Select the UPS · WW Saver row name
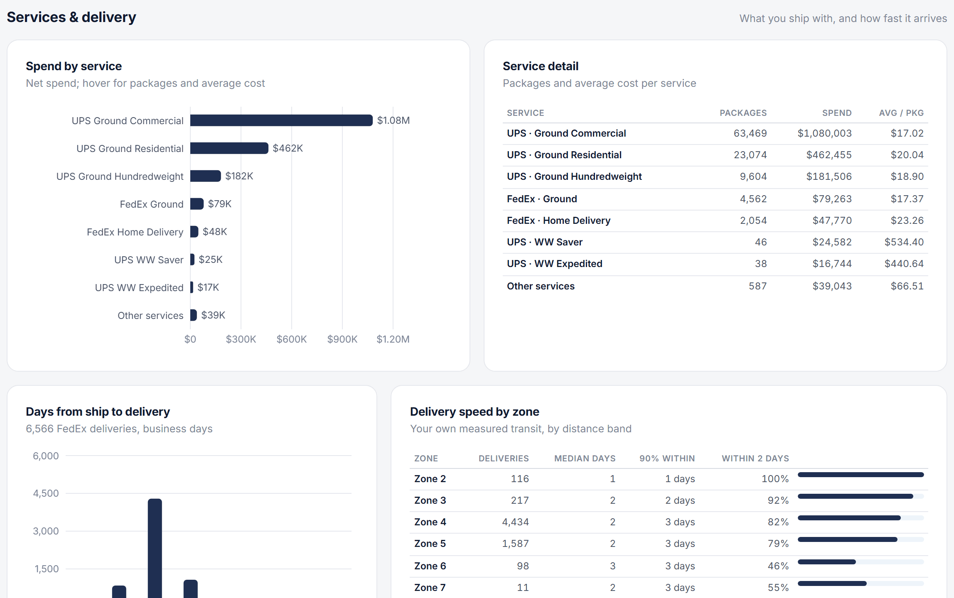The width and height of the screenshot is (954, 598). point(544,242)
